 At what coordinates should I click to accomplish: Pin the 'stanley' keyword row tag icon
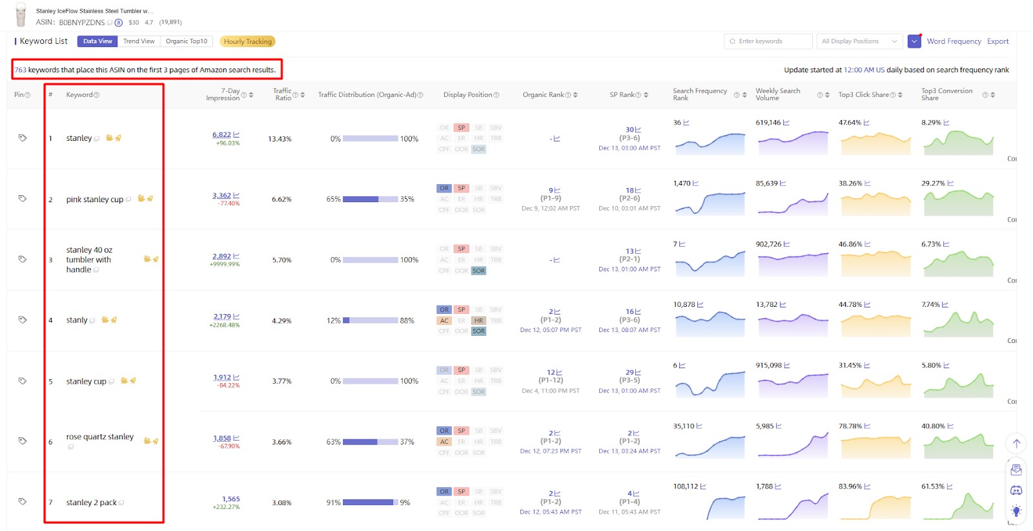[x=23, y=138]
